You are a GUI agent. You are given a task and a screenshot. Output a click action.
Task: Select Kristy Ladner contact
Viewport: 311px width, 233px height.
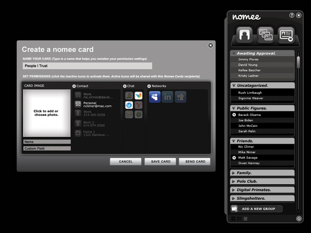[262, 76]
